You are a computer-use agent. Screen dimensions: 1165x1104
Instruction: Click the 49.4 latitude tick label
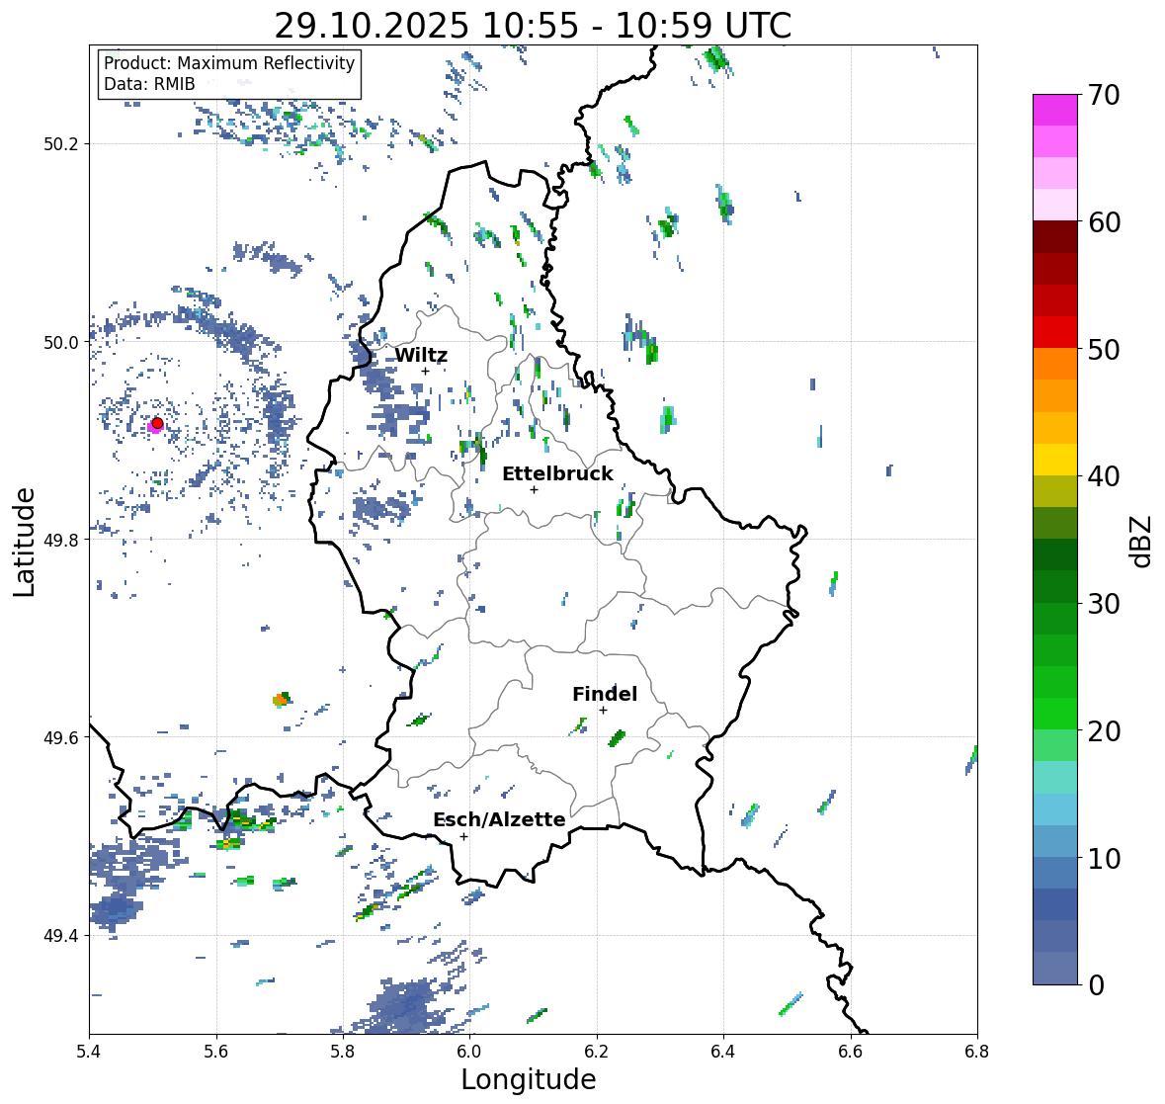point(60,936)
